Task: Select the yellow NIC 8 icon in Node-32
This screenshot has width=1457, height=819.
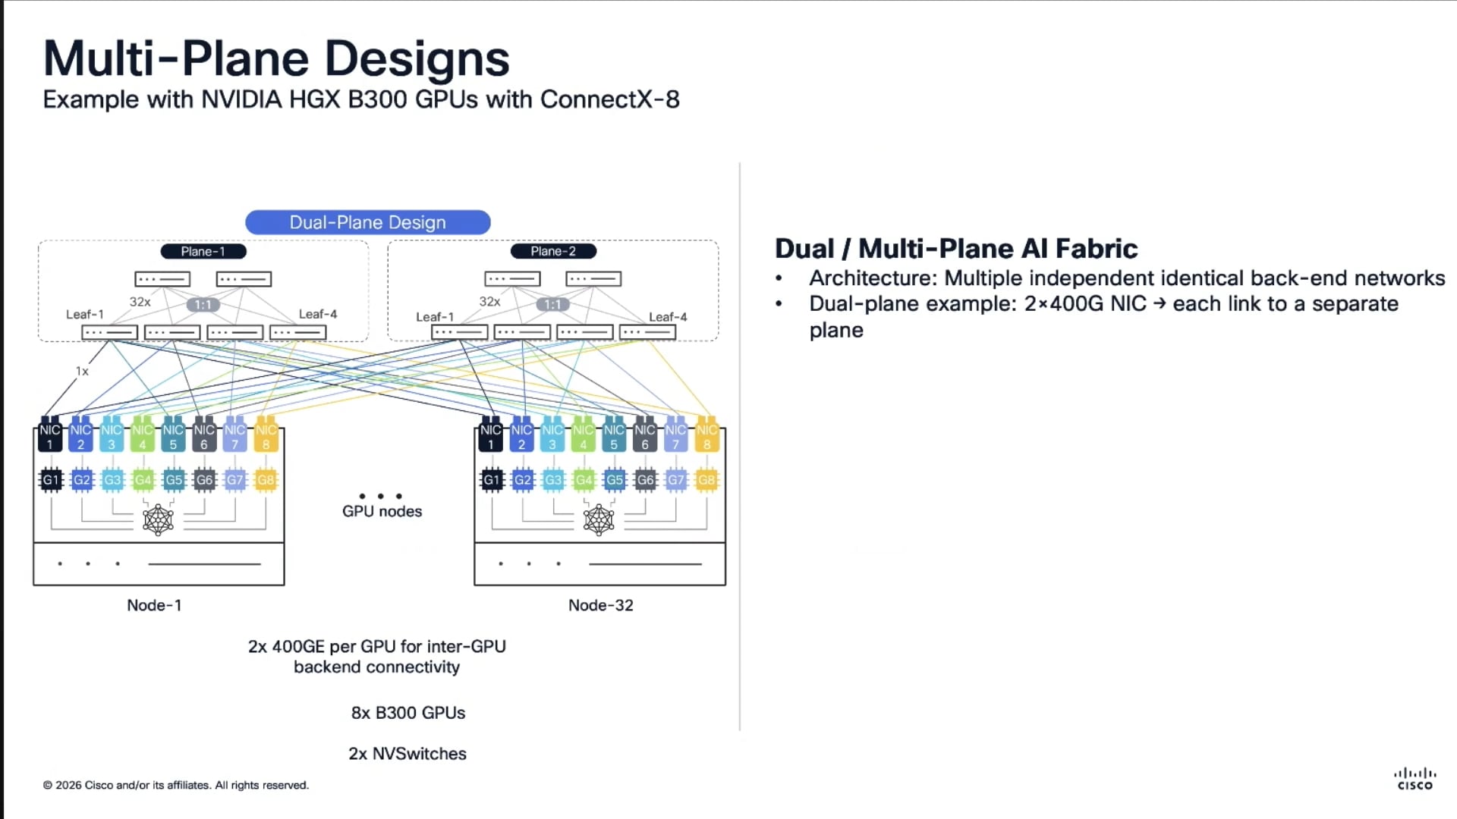Action: tap(706, 435)
